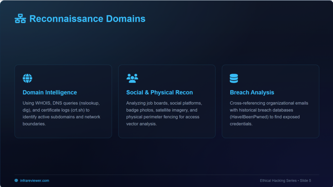Click the 'Ethical Hacking Series • Slide 5' footer text
The height and width of the screenshot is (187, 333).
tap(286, 180)
